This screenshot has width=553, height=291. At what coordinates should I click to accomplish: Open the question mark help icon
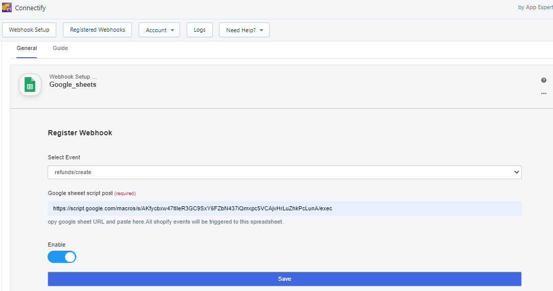point(543,80)
